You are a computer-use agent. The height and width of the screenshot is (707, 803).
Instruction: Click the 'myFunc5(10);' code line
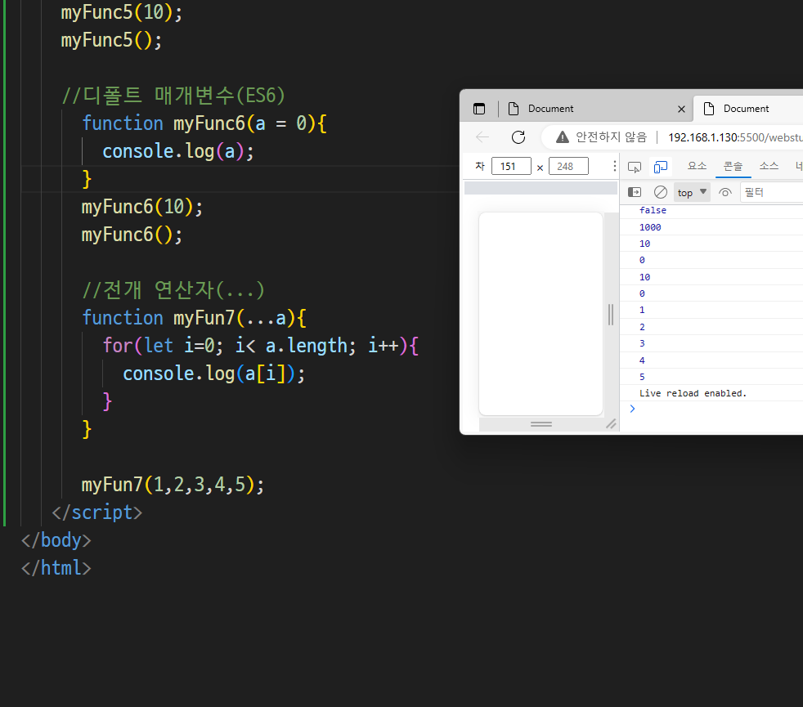[121, 12]
